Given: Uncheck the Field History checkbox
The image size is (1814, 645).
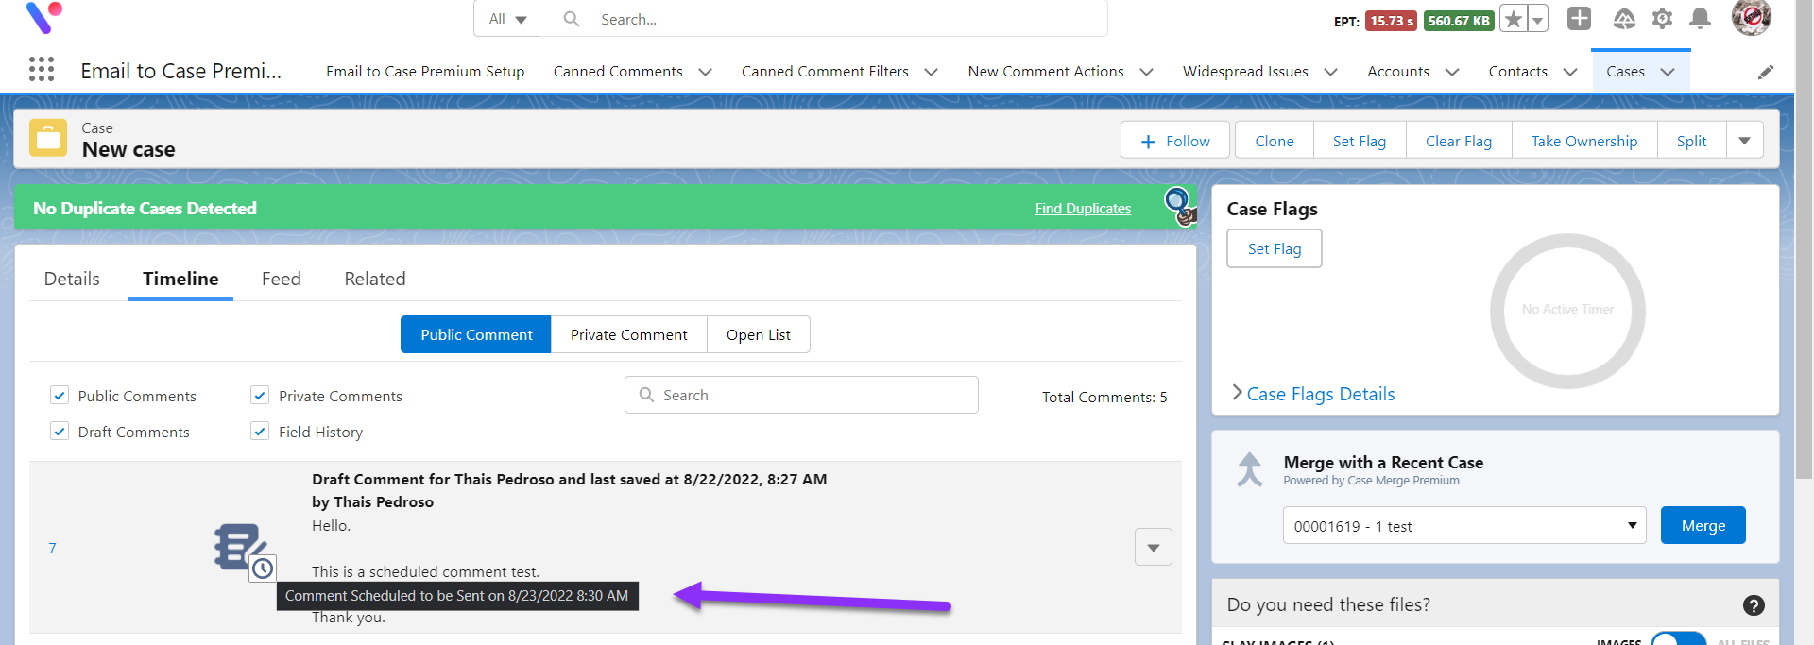Looking at the screenshot, I should (260, 431).
